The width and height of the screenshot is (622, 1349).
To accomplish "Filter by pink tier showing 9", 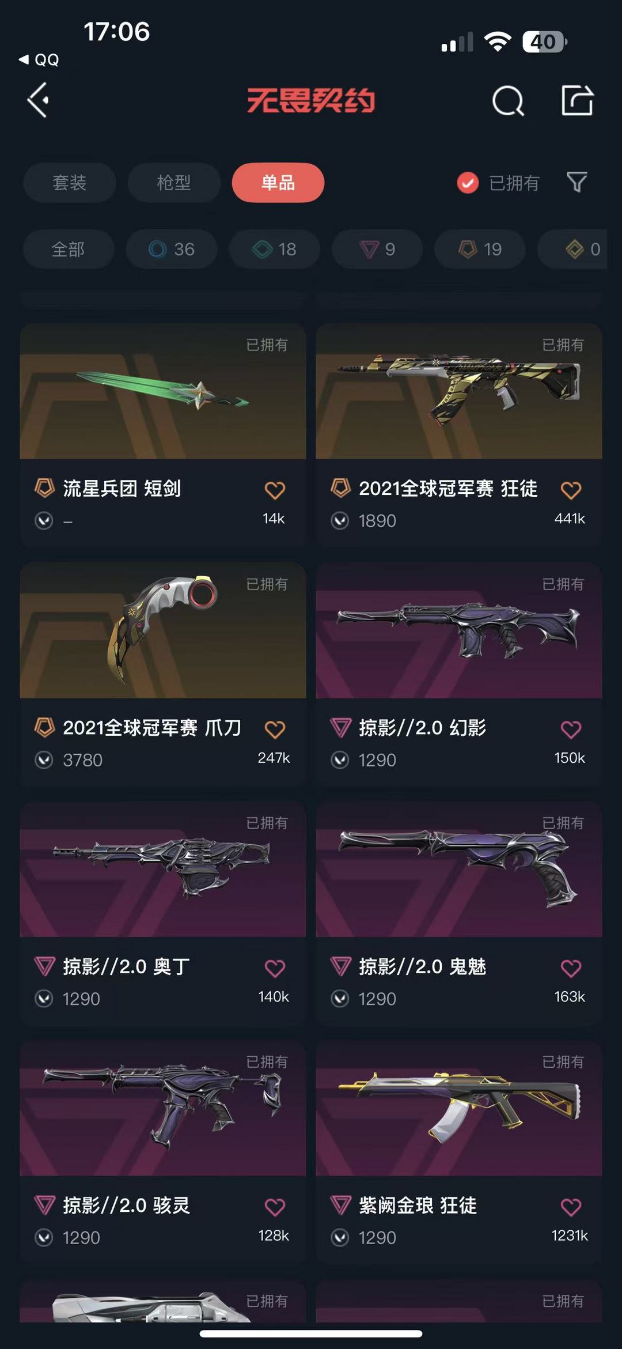I will click(x=377, y=249).
